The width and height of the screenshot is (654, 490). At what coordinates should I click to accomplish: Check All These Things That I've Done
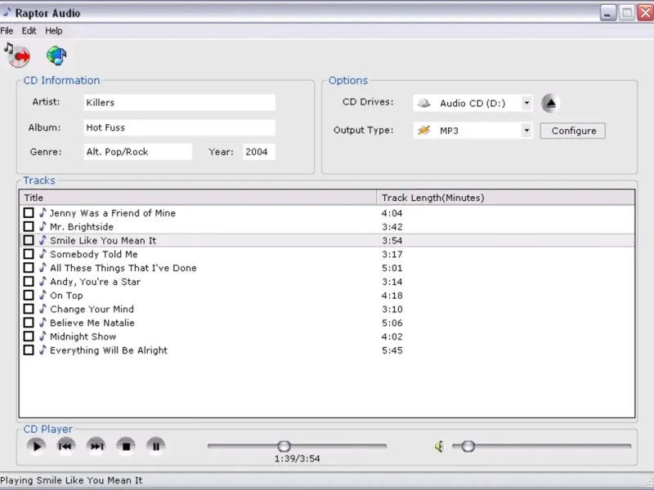pyautogui.click(x=29, y=268)
